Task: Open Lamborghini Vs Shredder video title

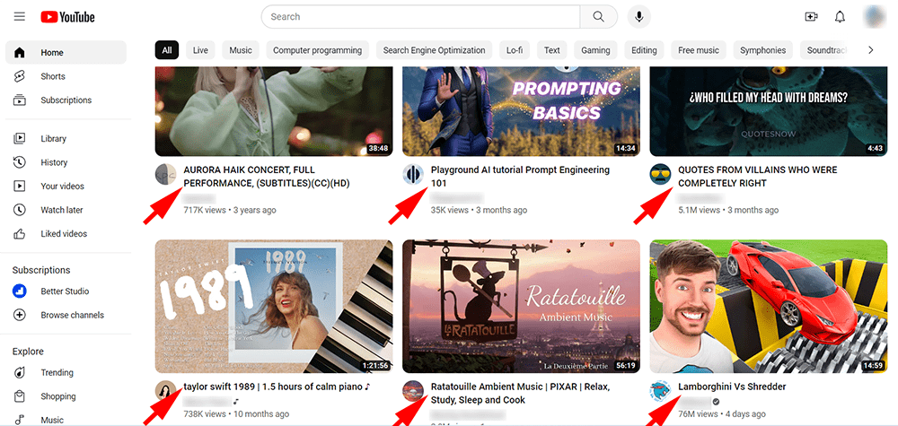Action: 732,387
